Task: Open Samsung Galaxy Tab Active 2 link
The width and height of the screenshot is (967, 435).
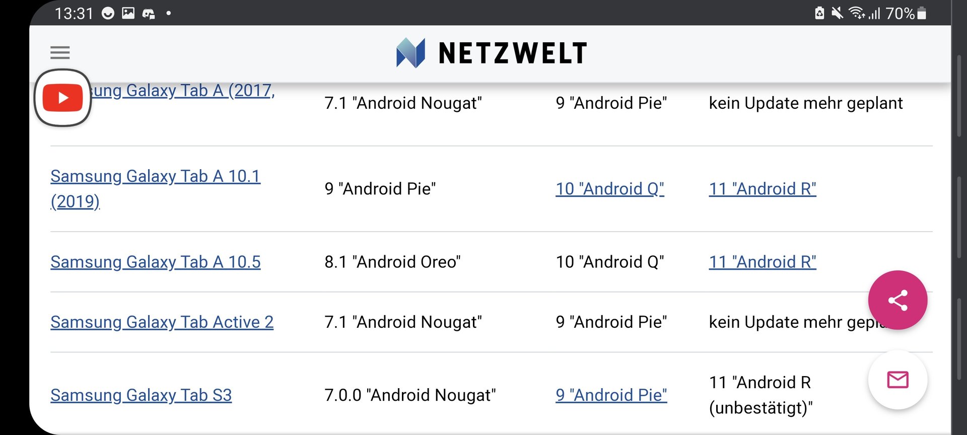Action: 162,322
